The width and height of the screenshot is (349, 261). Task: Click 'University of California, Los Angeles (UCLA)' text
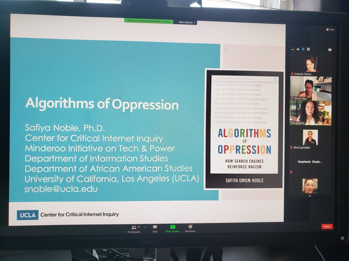point(112,179)
